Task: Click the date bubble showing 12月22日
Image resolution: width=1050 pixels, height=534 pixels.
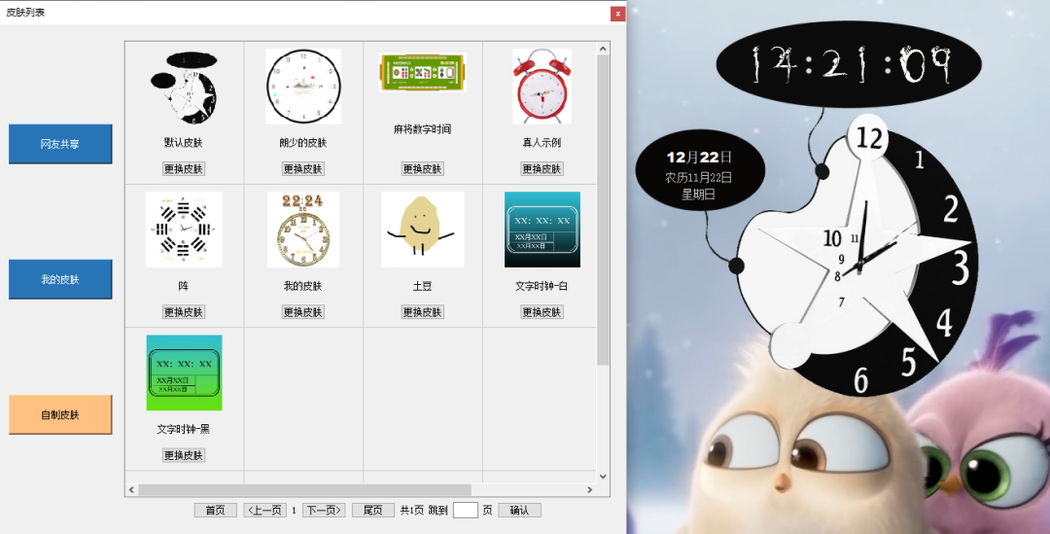Action: 700,170
